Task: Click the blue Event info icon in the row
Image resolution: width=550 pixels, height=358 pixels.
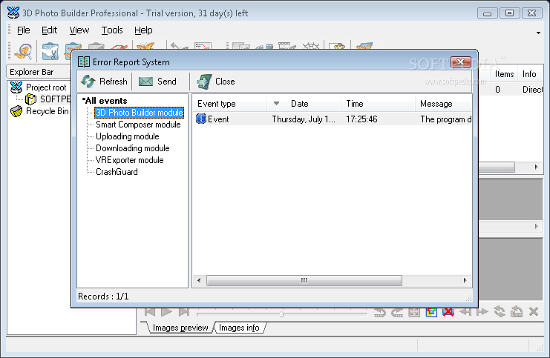Action: [200, 119]
